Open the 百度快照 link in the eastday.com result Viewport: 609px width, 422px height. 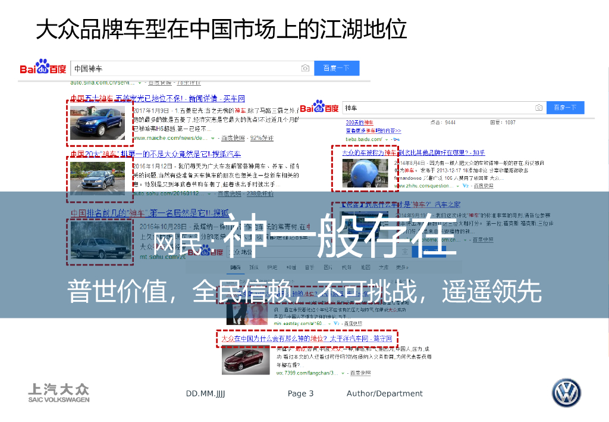click(353, 323)
